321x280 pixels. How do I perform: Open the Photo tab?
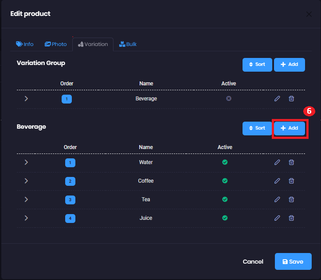56,44
